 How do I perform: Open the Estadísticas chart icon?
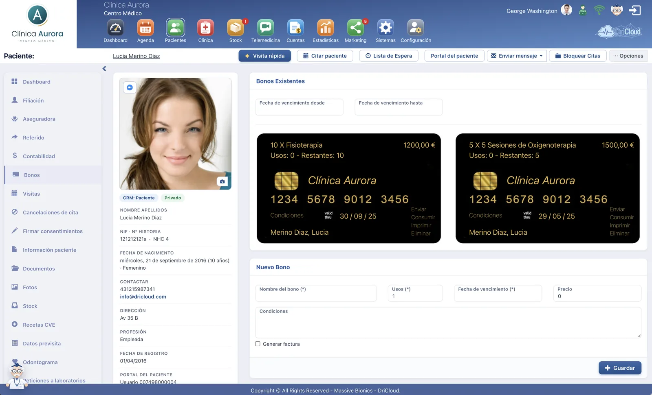[326, 28]
